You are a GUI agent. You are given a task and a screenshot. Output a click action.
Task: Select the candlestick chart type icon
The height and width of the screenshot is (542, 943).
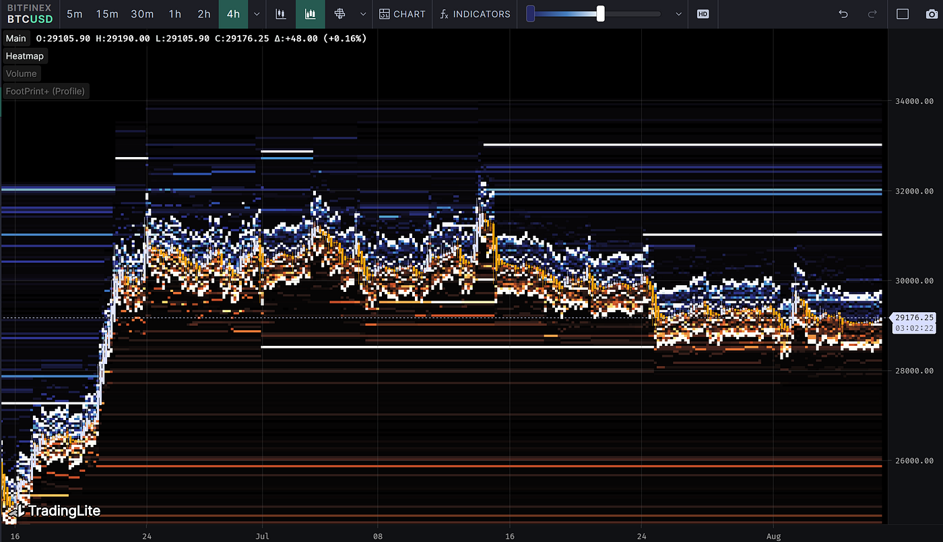[282, 13]
